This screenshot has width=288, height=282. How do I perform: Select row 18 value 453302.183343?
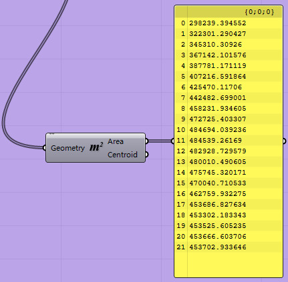[218, 215]
